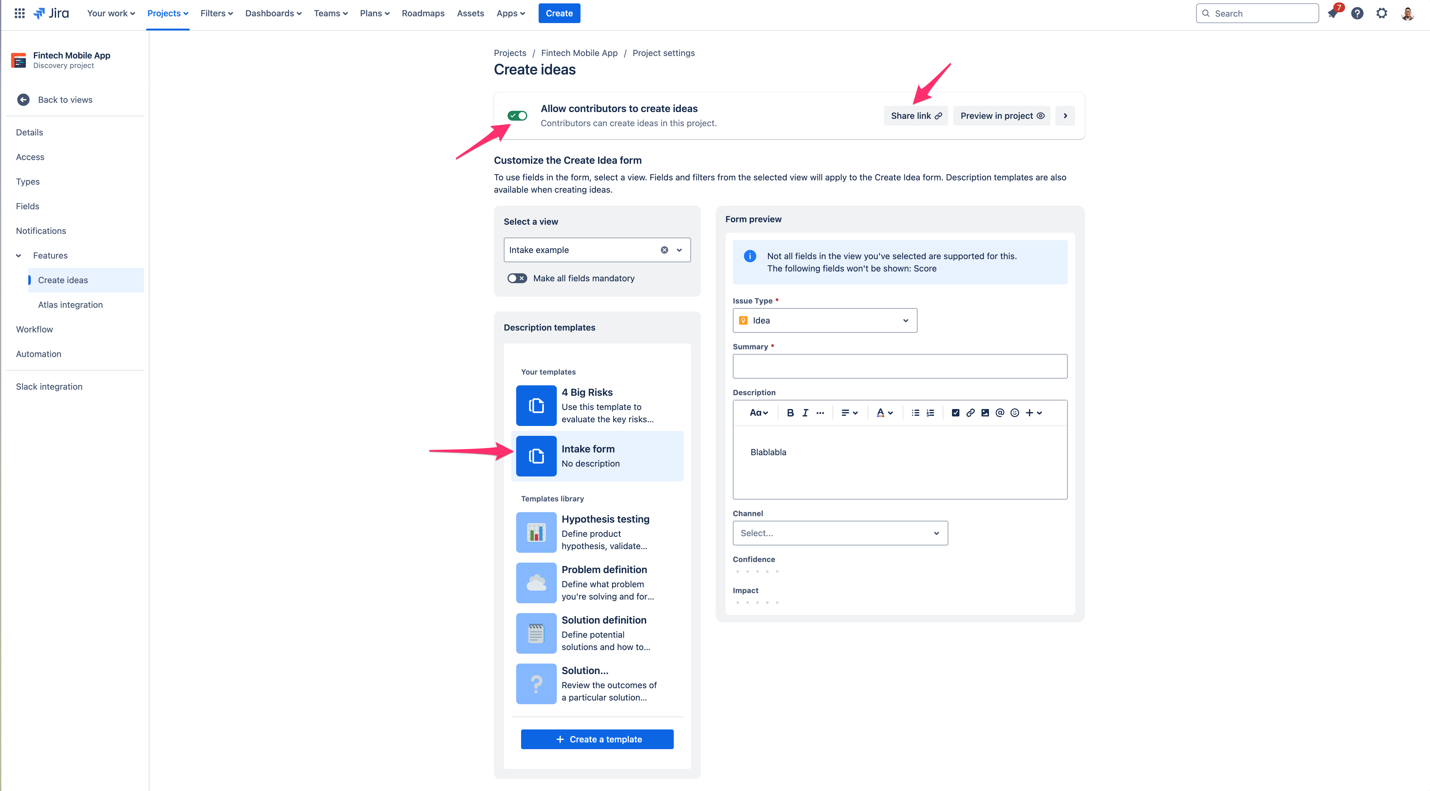The image size is (1430, 791).
Task: Click the Share link button
Action: pos(915,115)
